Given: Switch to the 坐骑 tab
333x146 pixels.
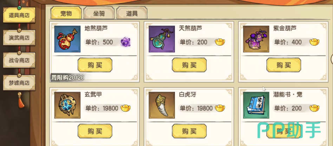Looking at the screenshot, I should click(x=99, y=13).
